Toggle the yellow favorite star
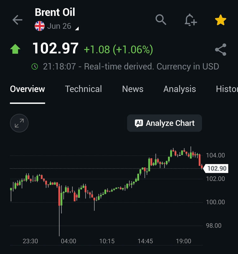Image resolution: width=238 pixels, height=254 pixels. click(221, 20)
